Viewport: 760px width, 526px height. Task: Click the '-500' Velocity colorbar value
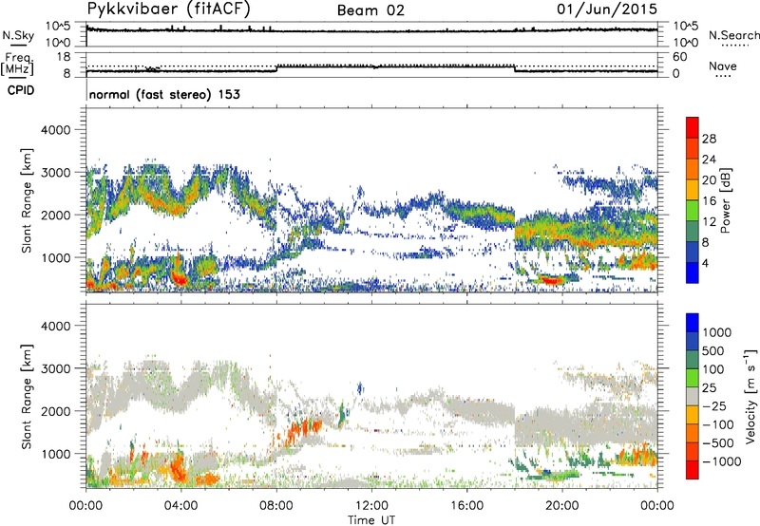718,443
